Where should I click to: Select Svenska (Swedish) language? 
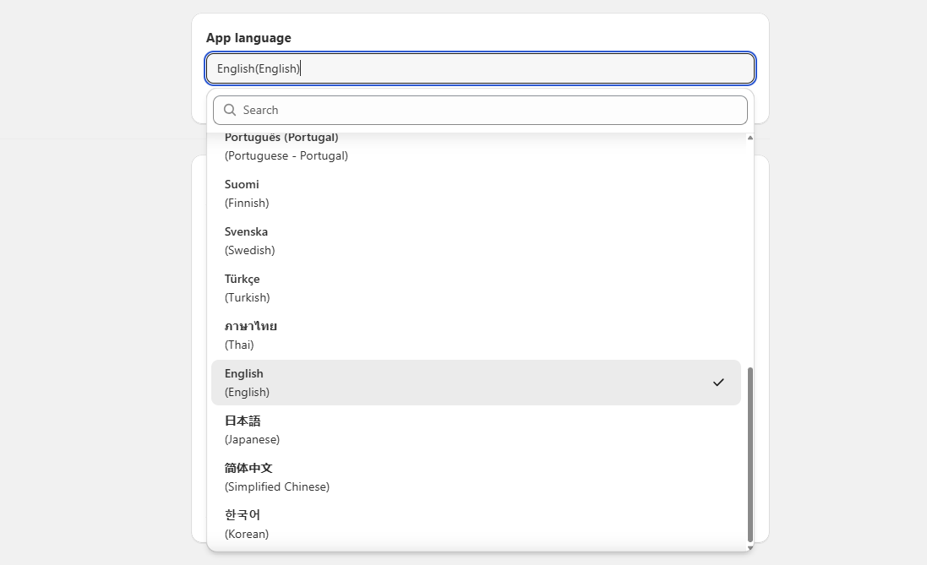tap(476, 242)
